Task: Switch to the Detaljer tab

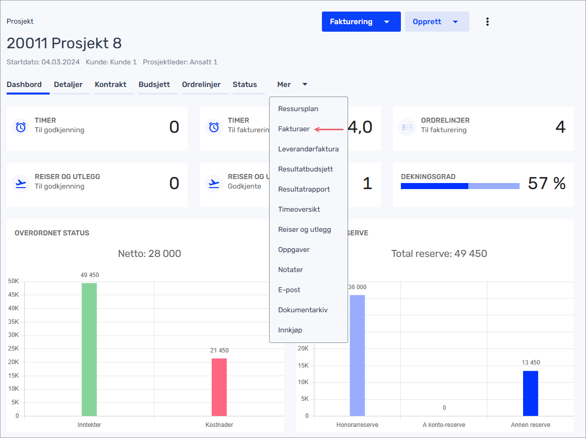Action: click(x=68, y=84)
